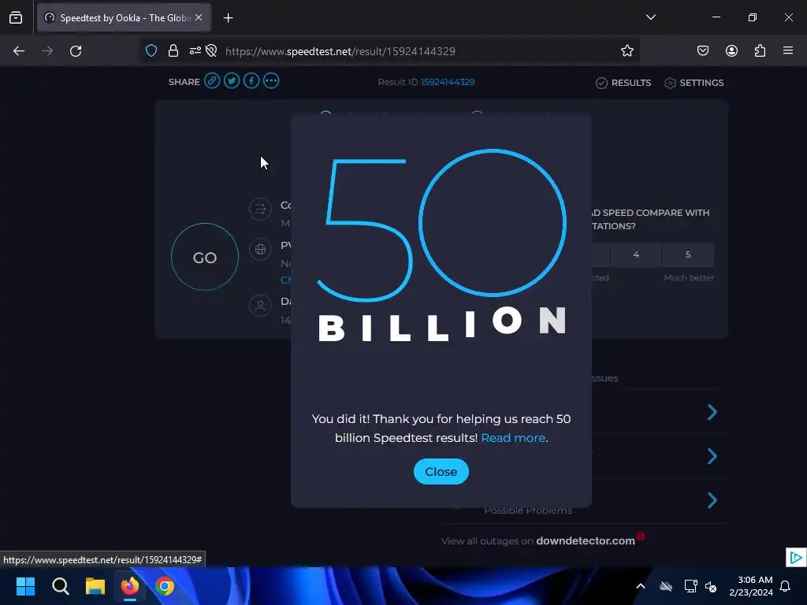Screen dimensions: 807x605
Task: Open a new browser tab
Action: point(228,18)
